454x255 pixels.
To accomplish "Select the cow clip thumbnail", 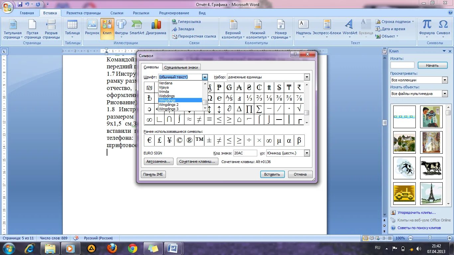I will pyautogui.click(x=431, y=168).
